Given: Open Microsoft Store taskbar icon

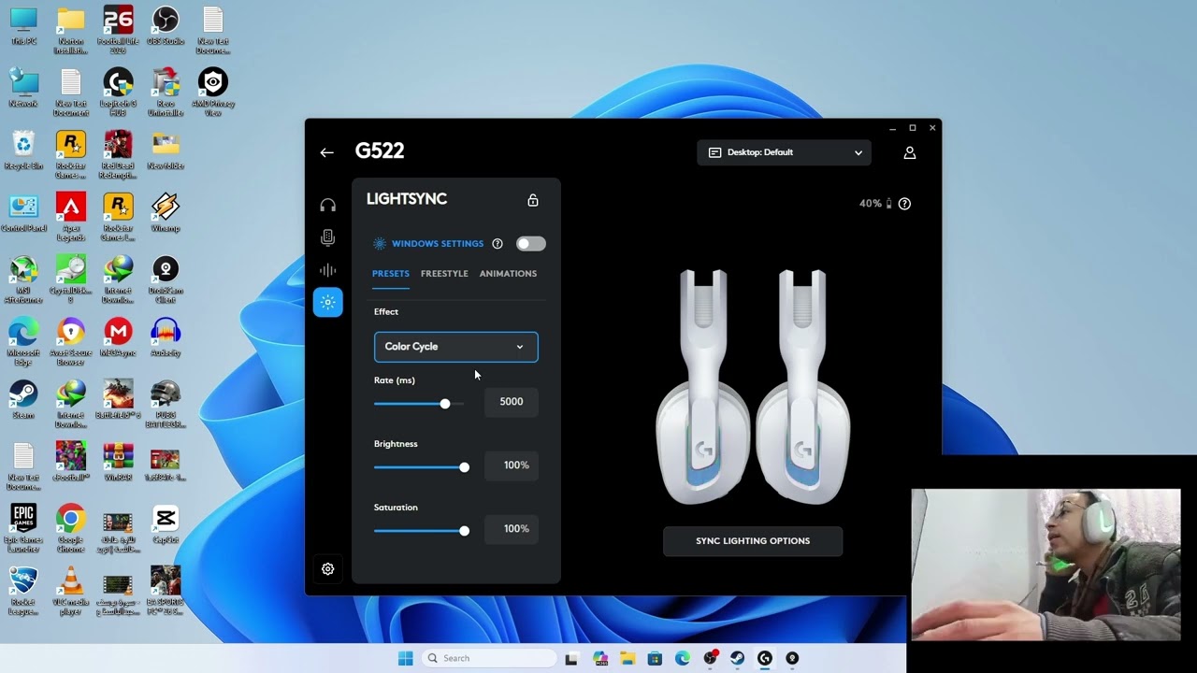Looking at the screenshot, I should (655, 658).
